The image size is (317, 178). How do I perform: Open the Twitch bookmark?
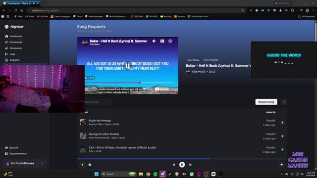click(78, 16)
